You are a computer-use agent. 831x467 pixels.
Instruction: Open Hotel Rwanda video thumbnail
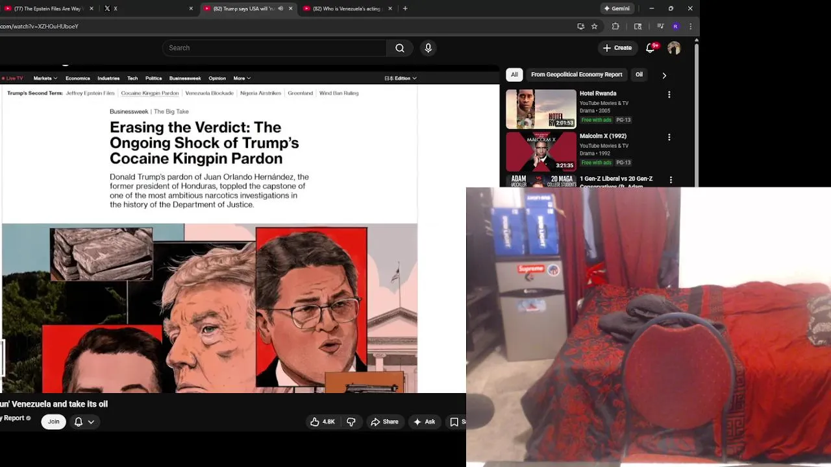point(541,109)
